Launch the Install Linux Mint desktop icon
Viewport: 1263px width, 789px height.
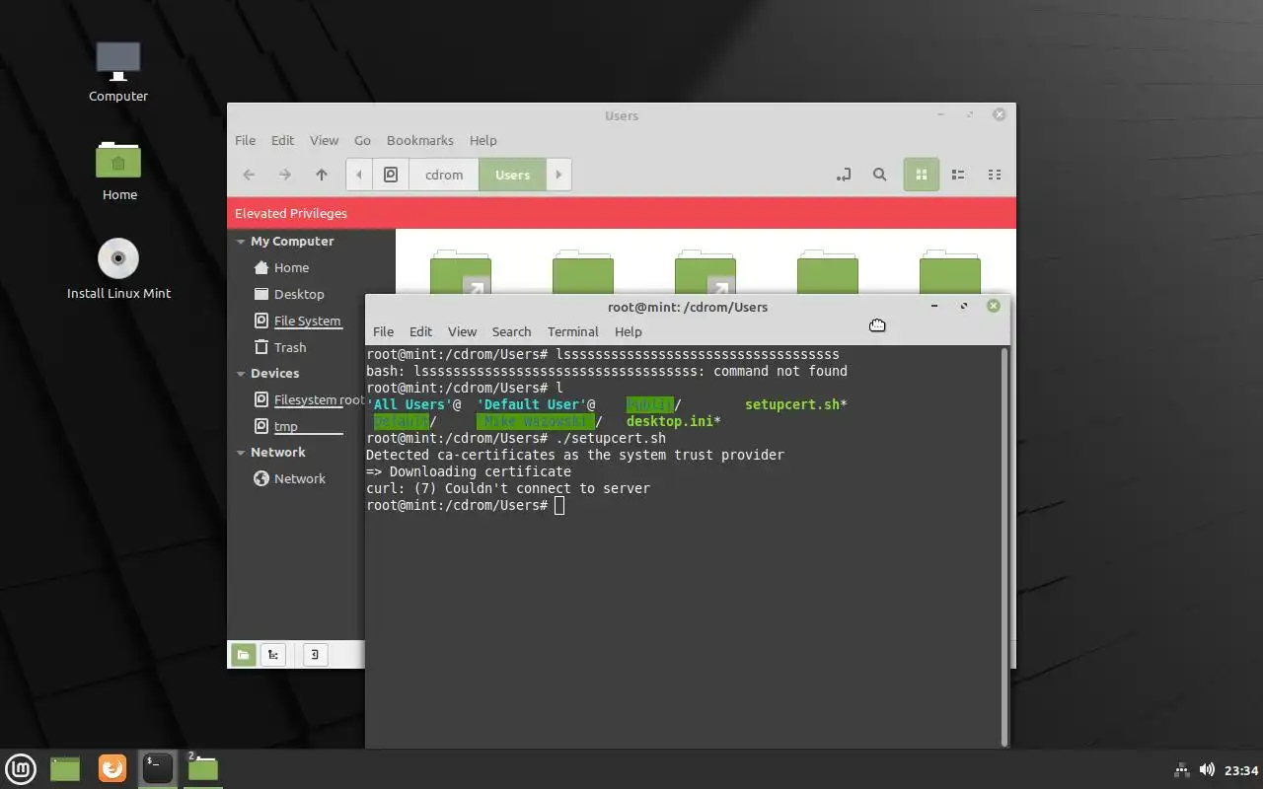(x=118, y=268)
